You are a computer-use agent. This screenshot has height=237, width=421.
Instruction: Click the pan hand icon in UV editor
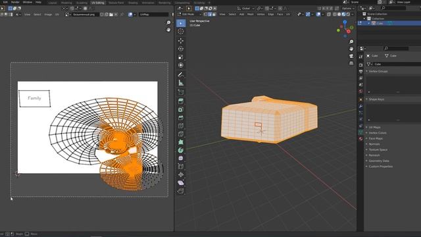pyautogui.click(x=168, y=30)
